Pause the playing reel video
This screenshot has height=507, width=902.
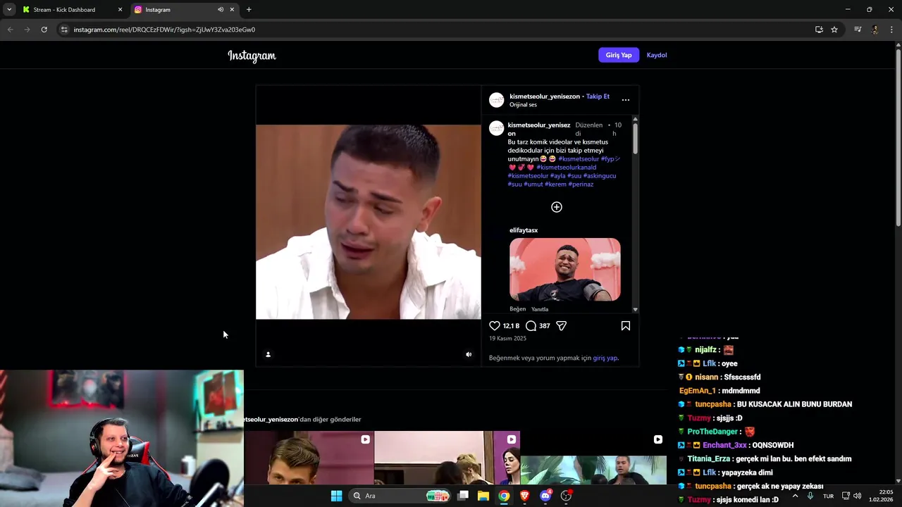368,222
